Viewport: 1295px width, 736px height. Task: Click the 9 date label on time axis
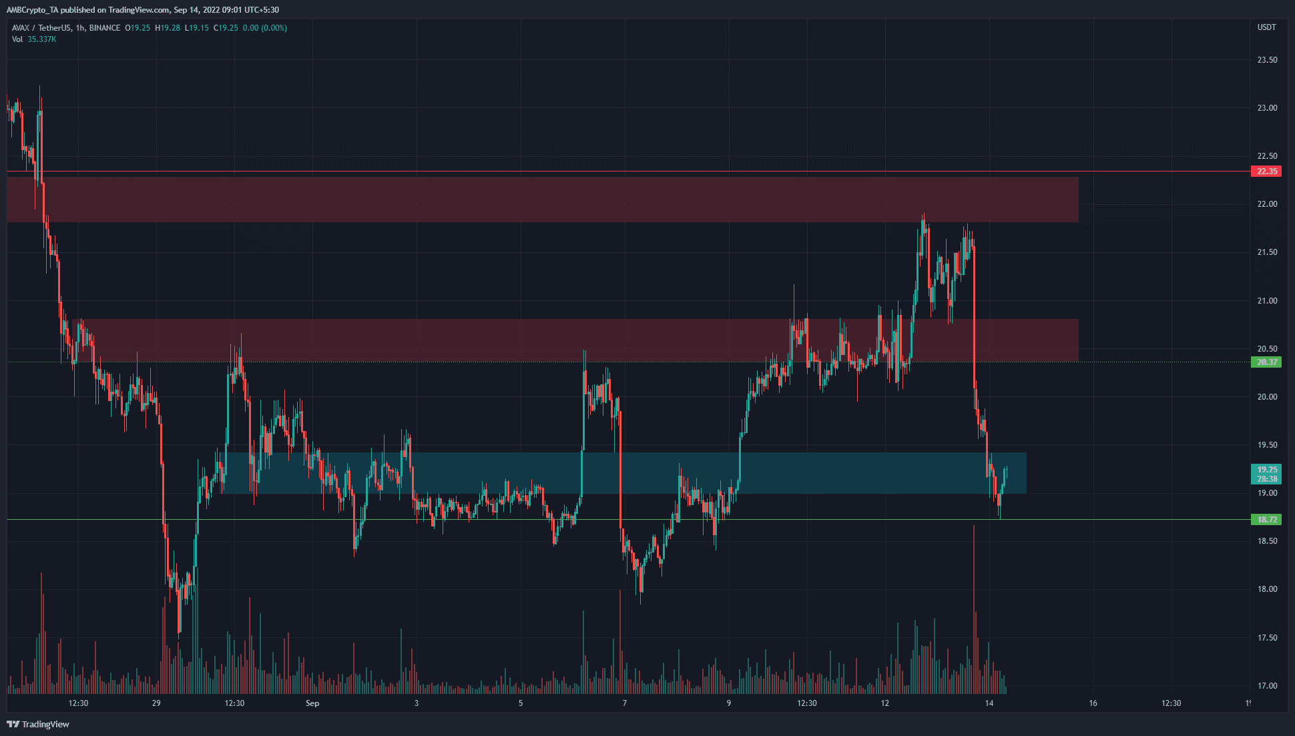tap(729, 703)
